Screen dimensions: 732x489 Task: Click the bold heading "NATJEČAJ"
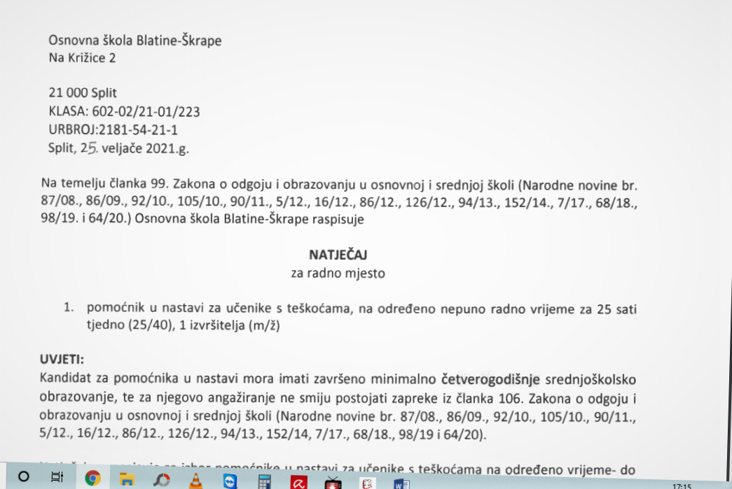coord(338,255)
